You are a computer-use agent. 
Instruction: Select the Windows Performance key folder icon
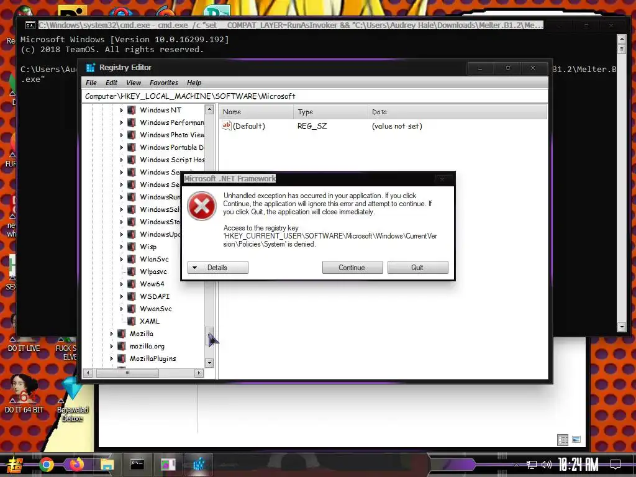[x=132, y=122]
